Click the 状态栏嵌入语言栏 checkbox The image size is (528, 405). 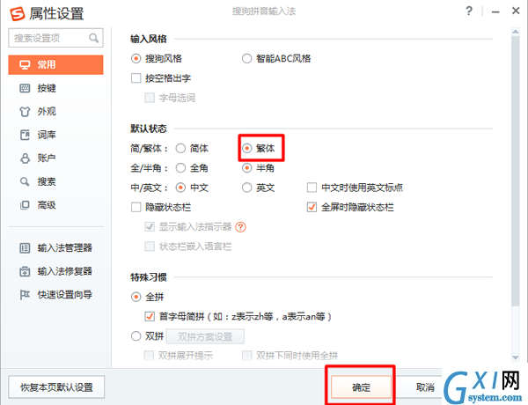click(x=150, y=247)
